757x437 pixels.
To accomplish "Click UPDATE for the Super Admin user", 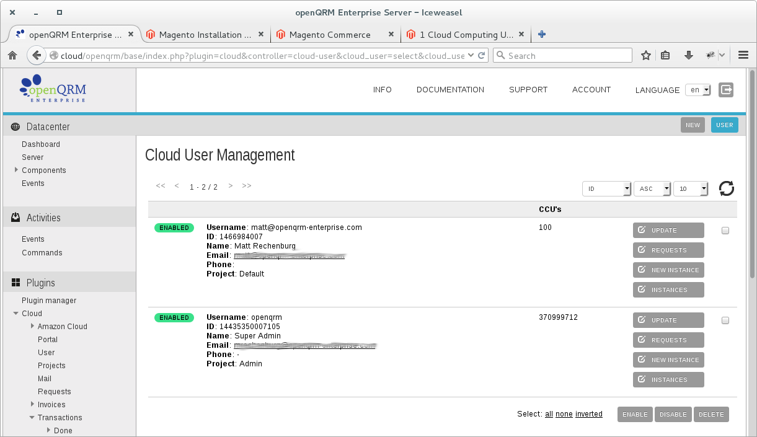I will point(668,320).
